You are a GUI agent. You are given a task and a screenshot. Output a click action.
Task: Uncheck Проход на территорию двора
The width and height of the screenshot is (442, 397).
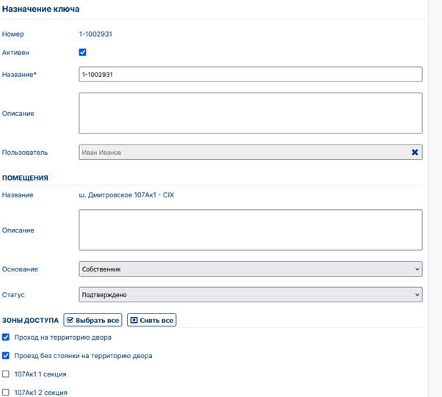(x=6, y=338)
